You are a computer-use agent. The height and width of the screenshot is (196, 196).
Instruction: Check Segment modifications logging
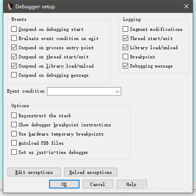pyautogui.click(x=125, y=29)
